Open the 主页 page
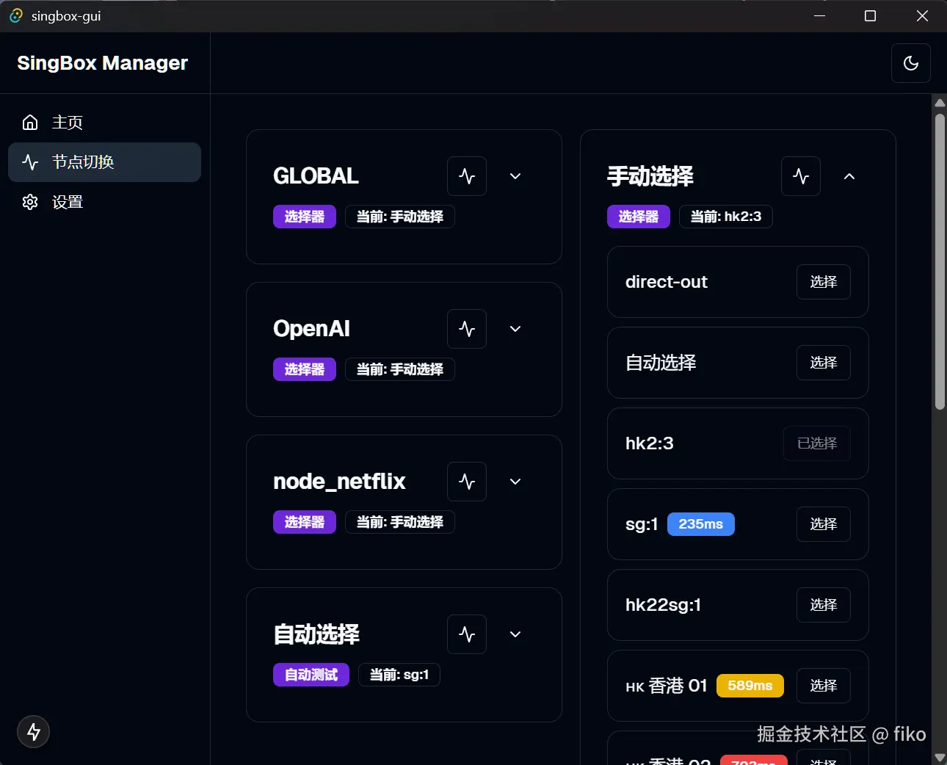Viewport: 947px width, 765px height. (x=104, y=122)
